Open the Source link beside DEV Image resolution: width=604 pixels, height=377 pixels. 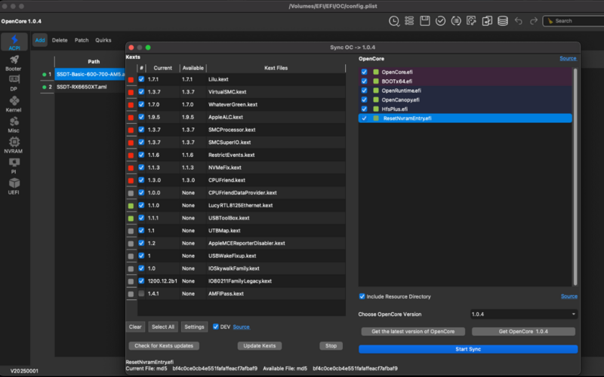(241, 326)
